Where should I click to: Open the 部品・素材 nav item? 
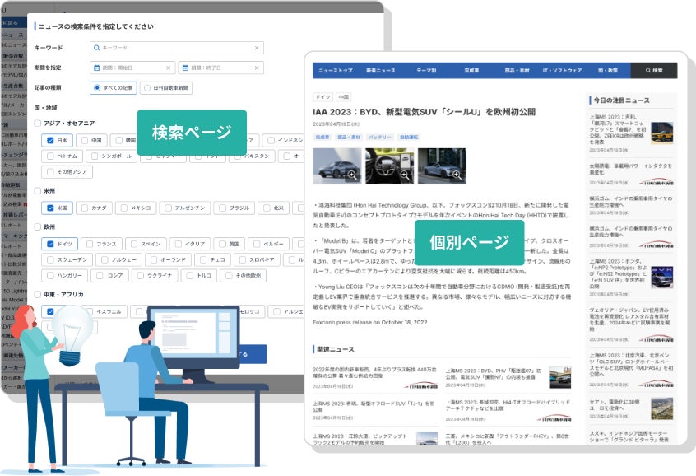[517, 70]
